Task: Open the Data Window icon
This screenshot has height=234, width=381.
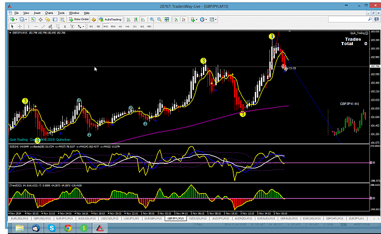Action: tap(40, 19)
